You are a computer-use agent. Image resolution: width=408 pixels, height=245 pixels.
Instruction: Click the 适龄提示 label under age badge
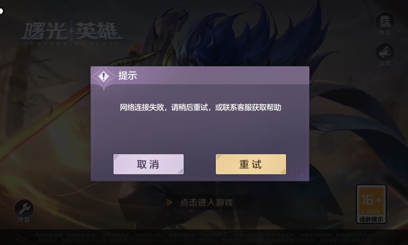(x=371, y=219)
